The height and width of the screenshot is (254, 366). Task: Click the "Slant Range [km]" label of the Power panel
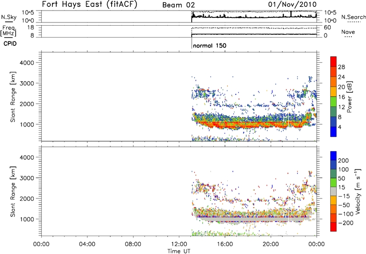click(x=13, y=97)
